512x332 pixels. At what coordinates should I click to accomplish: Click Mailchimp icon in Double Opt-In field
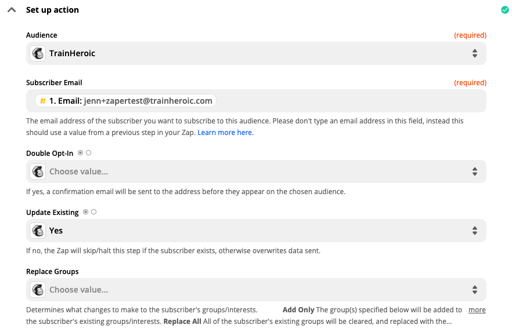38,172
